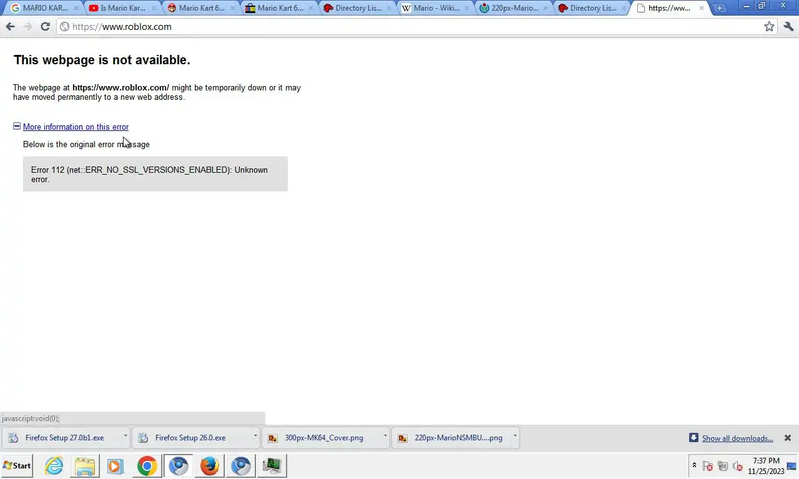Switch to the second Mario Kart 6... tab
Image resolution: width=799 pixels, height=479 pixels.
278,8
